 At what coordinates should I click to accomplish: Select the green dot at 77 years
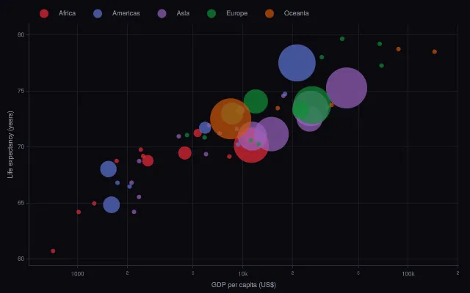pyautogui.click(x=382, y=65)
